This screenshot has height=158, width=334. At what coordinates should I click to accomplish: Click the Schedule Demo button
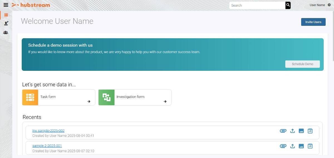click(x=302, y=64)
